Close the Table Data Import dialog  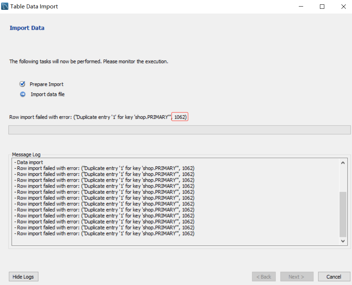click(x=343, y=7)
